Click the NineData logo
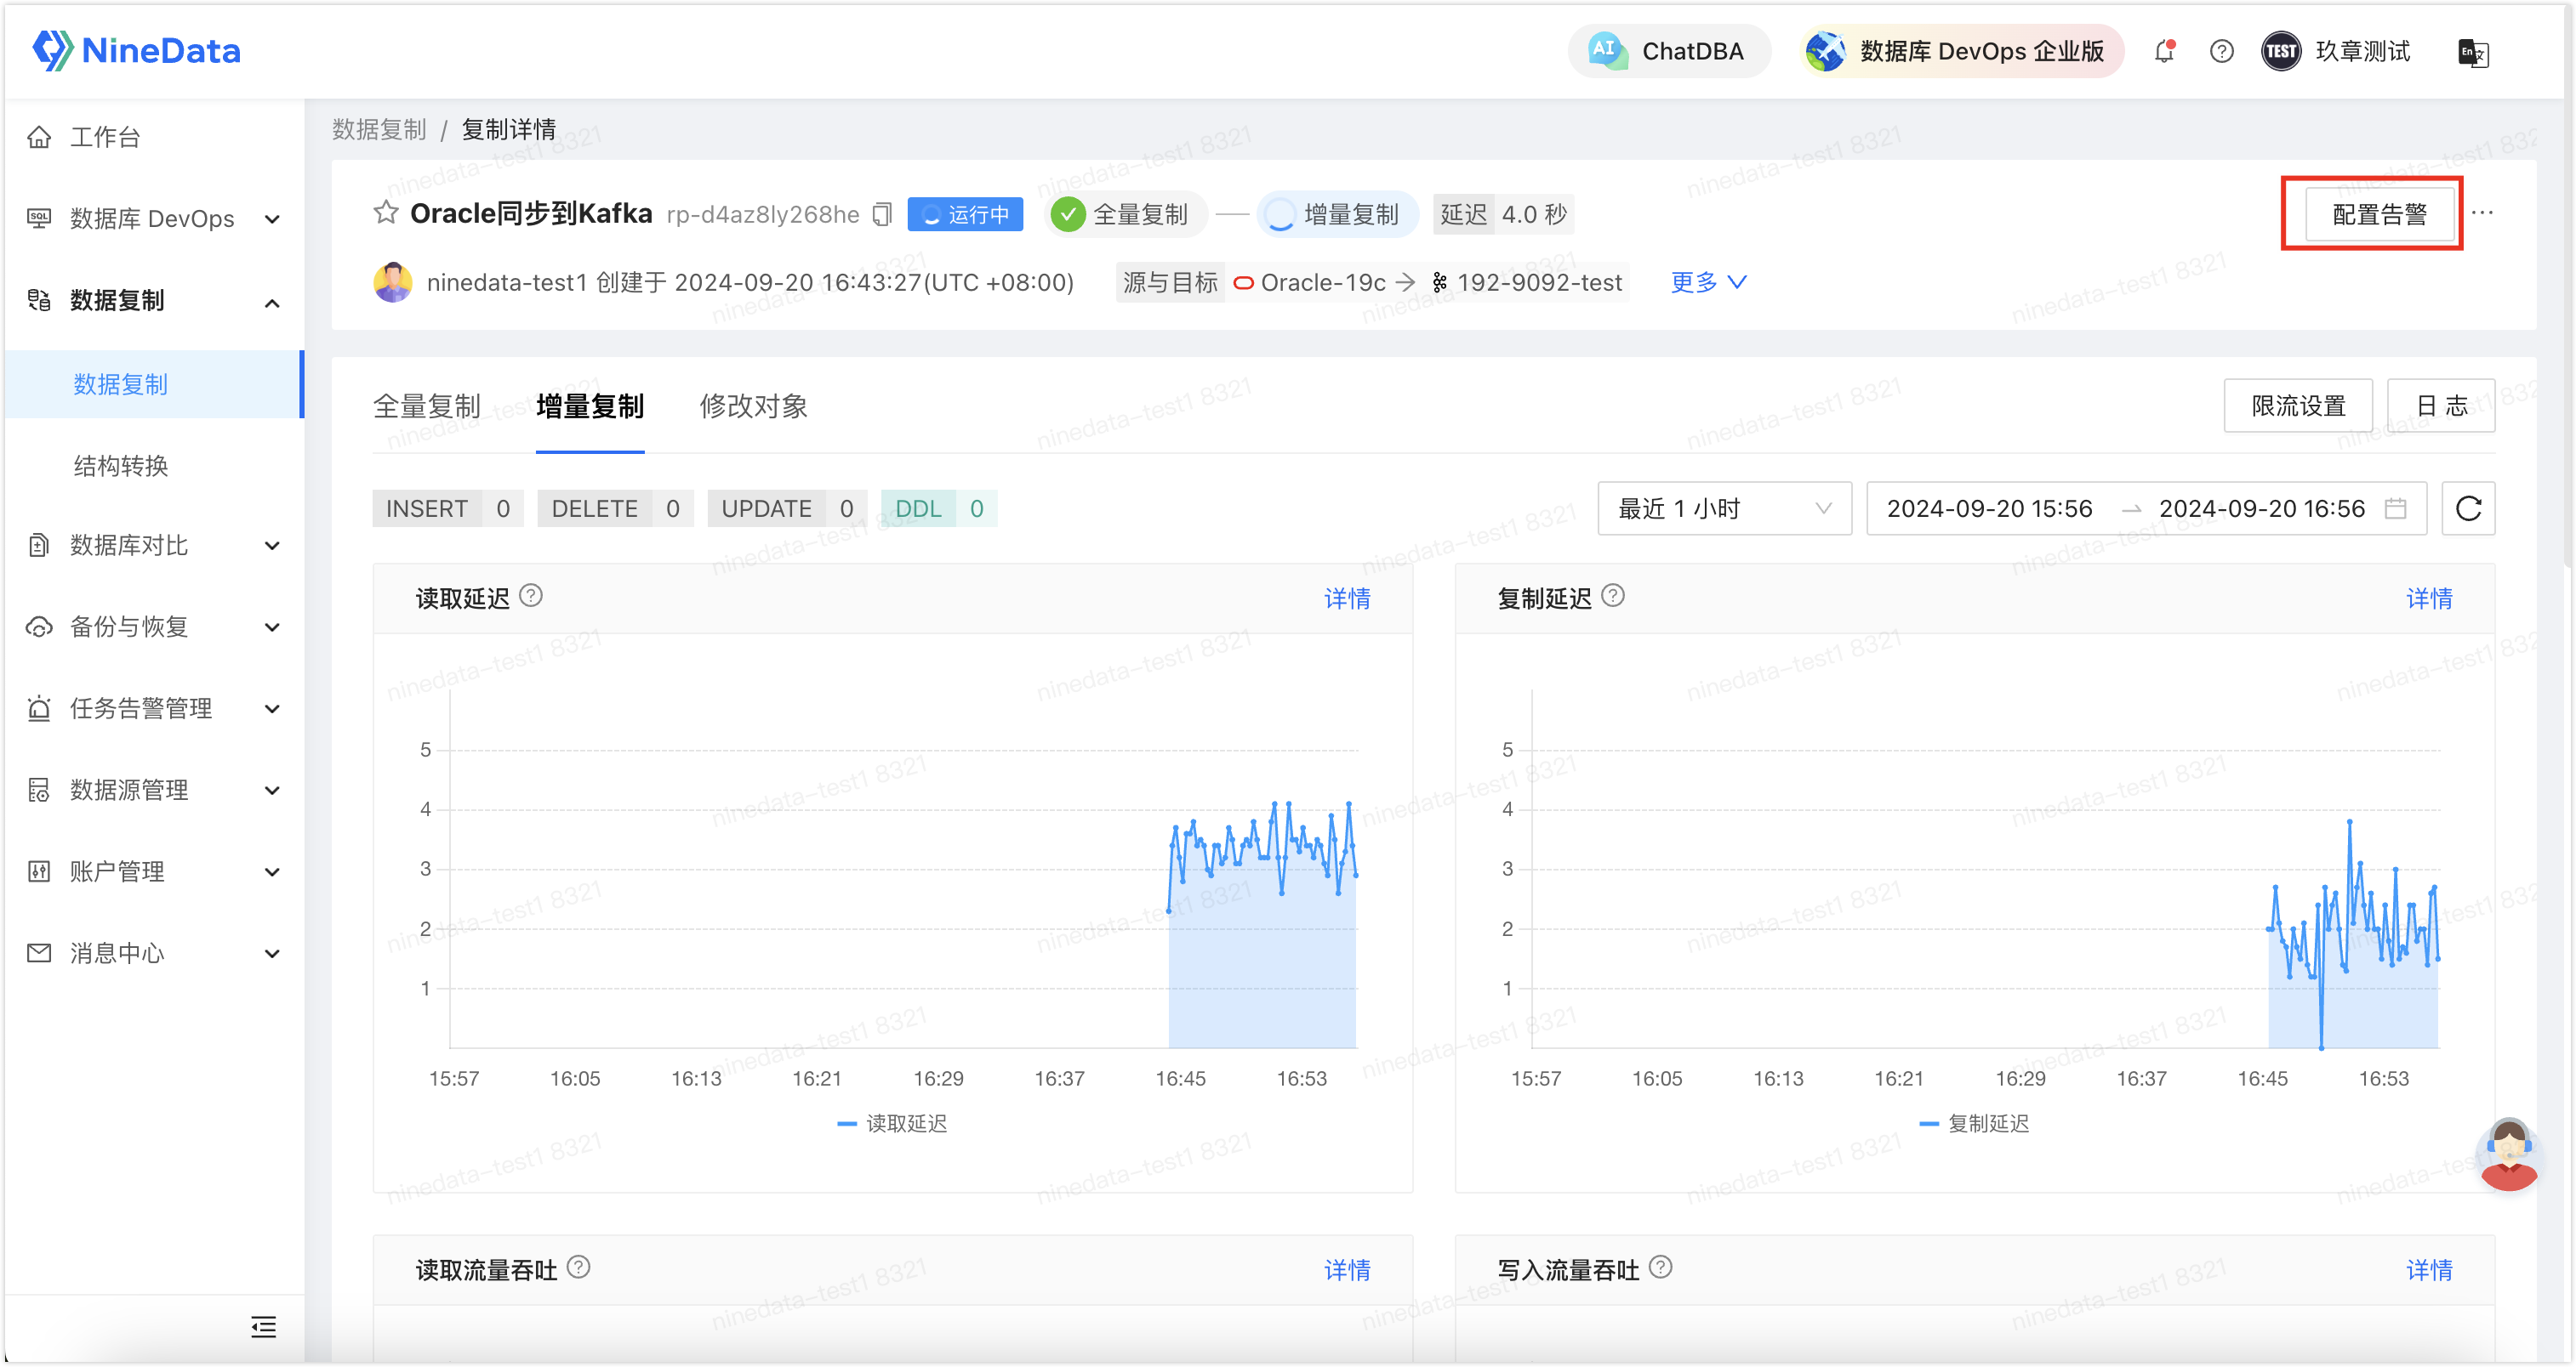Screen dimensions: 2576x1367 coord(137,50)
